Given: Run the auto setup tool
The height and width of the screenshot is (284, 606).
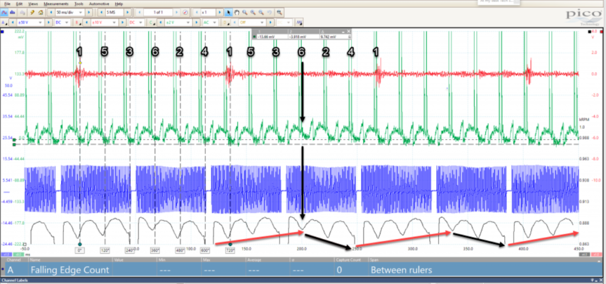Looking at the screenshot, I should (33, 12).
